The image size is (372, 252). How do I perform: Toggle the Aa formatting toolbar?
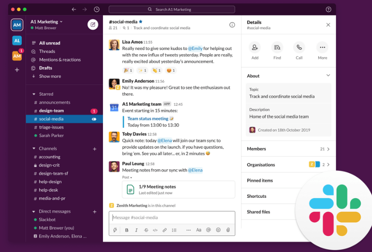click(x=199, y=230)
